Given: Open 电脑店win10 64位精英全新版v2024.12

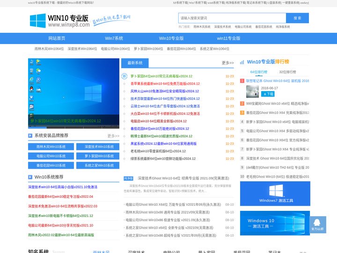Looking at the screenshot, I should pyautogui.click(x=159, y=121).
